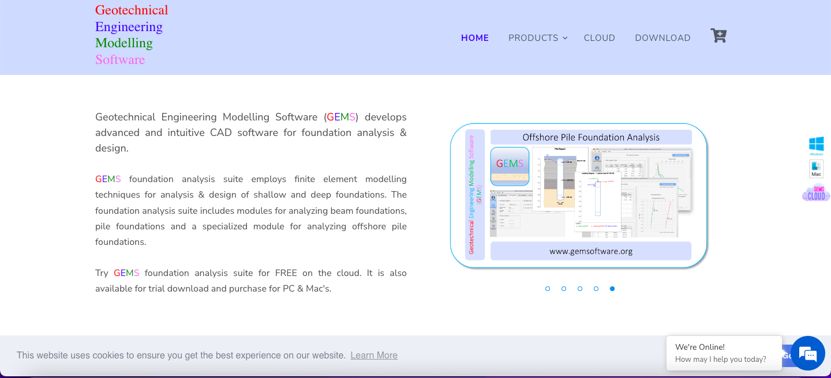Select the fifth carousel slide dot
The width and height of the screenshot is (831, 378).
612,289
